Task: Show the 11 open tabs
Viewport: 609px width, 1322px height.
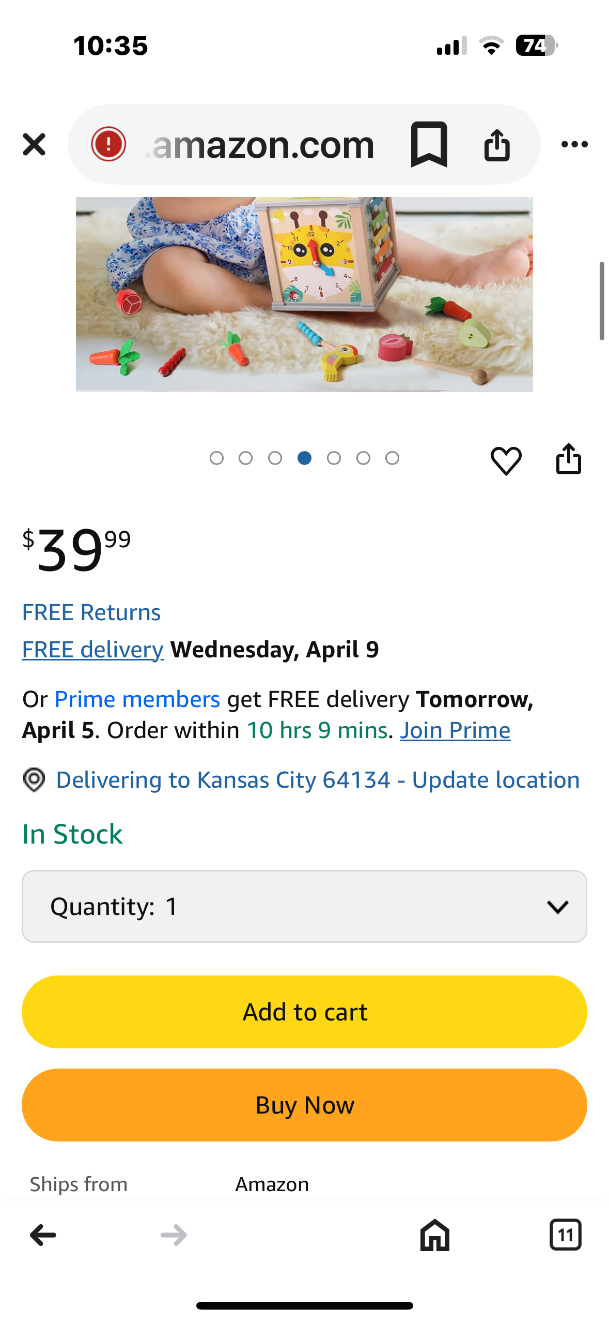Action: click(565, 1235)
